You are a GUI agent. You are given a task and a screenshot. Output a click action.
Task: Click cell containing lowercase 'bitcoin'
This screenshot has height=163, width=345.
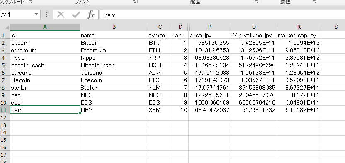pyautogui.click(x=45, y=43)
